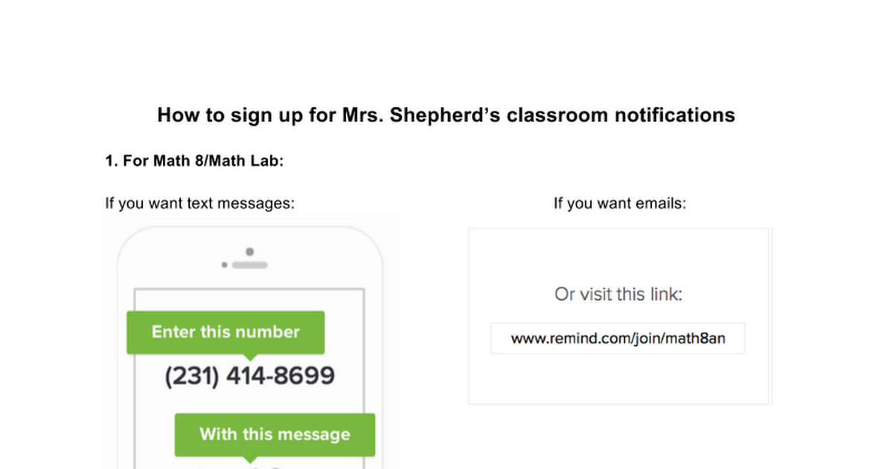Click the sensor dot above the phone speaker
Image resolution: width=893 pixels, height=469 pixels.
click(x=249, y=252)
